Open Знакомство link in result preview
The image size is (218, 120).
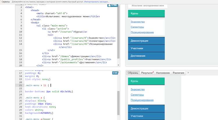point(138,22)
